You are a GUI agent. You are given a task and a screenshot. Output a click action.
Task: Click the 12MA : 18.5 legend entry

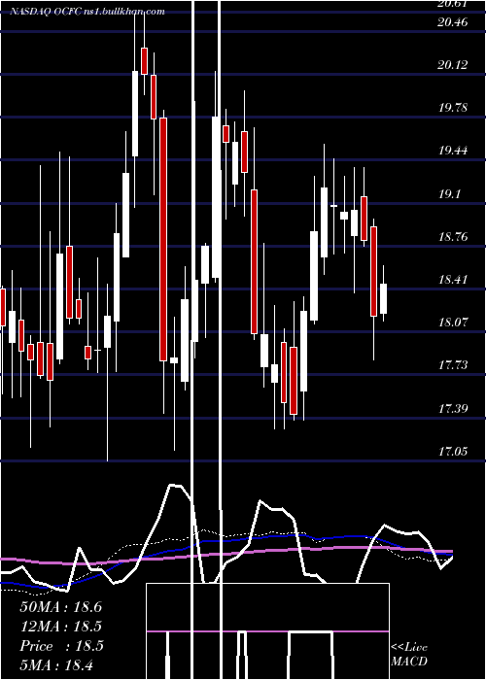coord(60,627)
